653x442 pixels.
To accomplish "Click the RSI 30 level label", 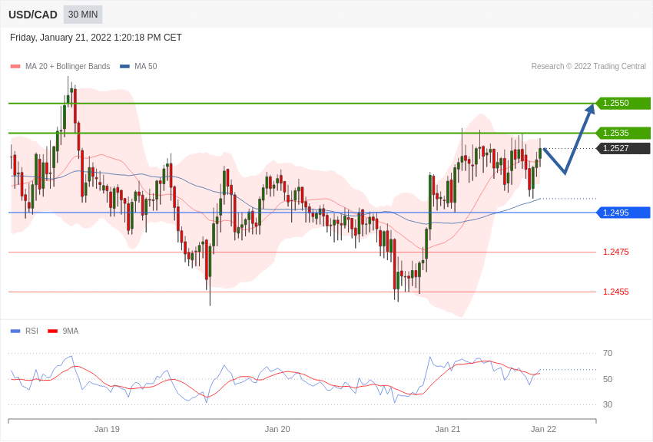I will pyautogui.click(x=608, y=404).
